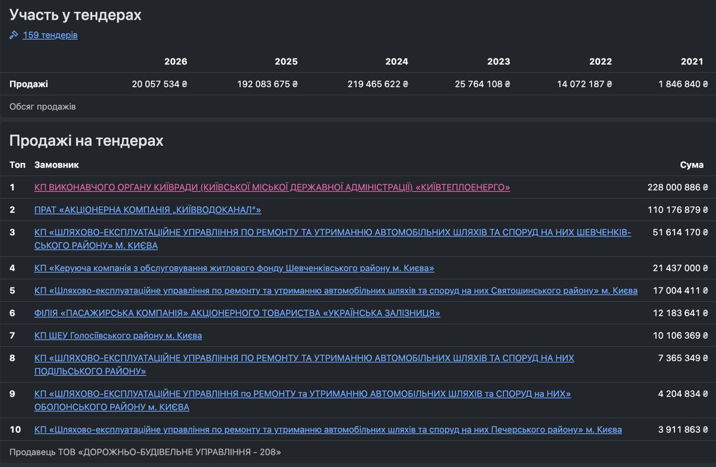The height and width of the screenshot is (467, 716).
Task: Click the 51 614 170 ₴ amount
Action: coord(680,232)
